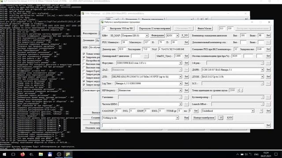Click the CAM INOP value field

[x=118, y=111]
